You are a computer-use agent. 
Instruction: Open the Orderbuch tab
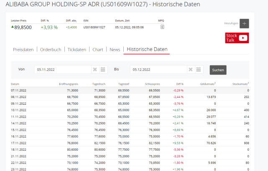coord(51,50)
